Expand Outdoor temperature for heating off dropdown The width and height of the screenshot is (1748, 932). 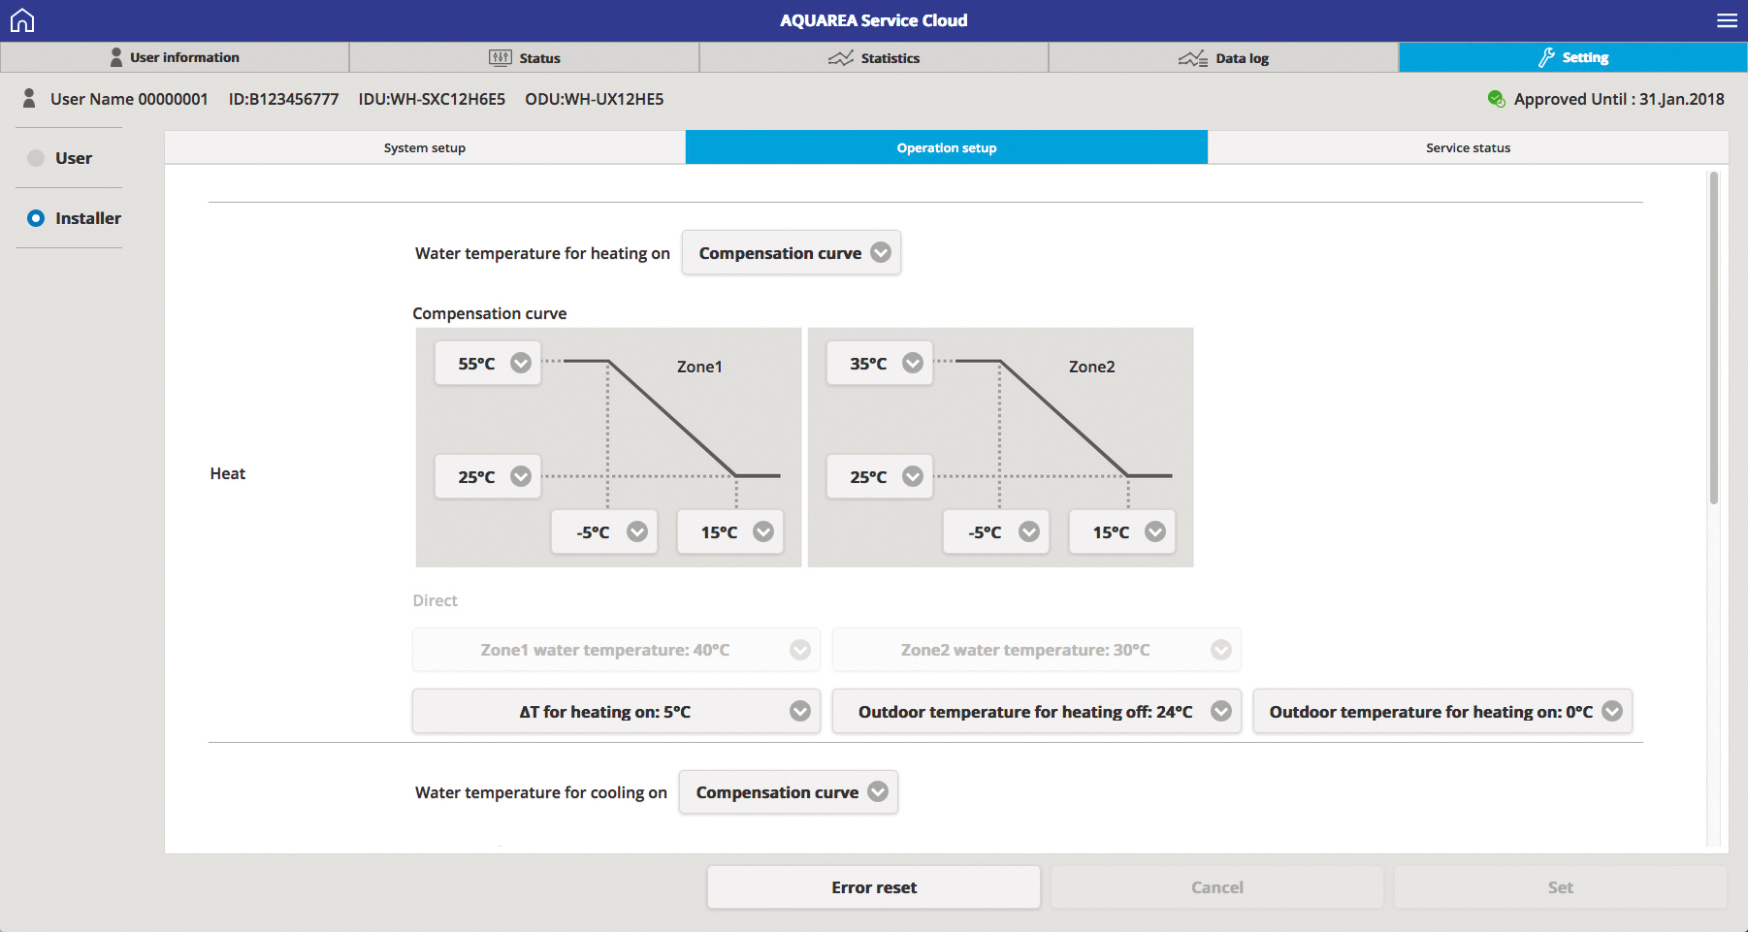(x=1036, y=712)
